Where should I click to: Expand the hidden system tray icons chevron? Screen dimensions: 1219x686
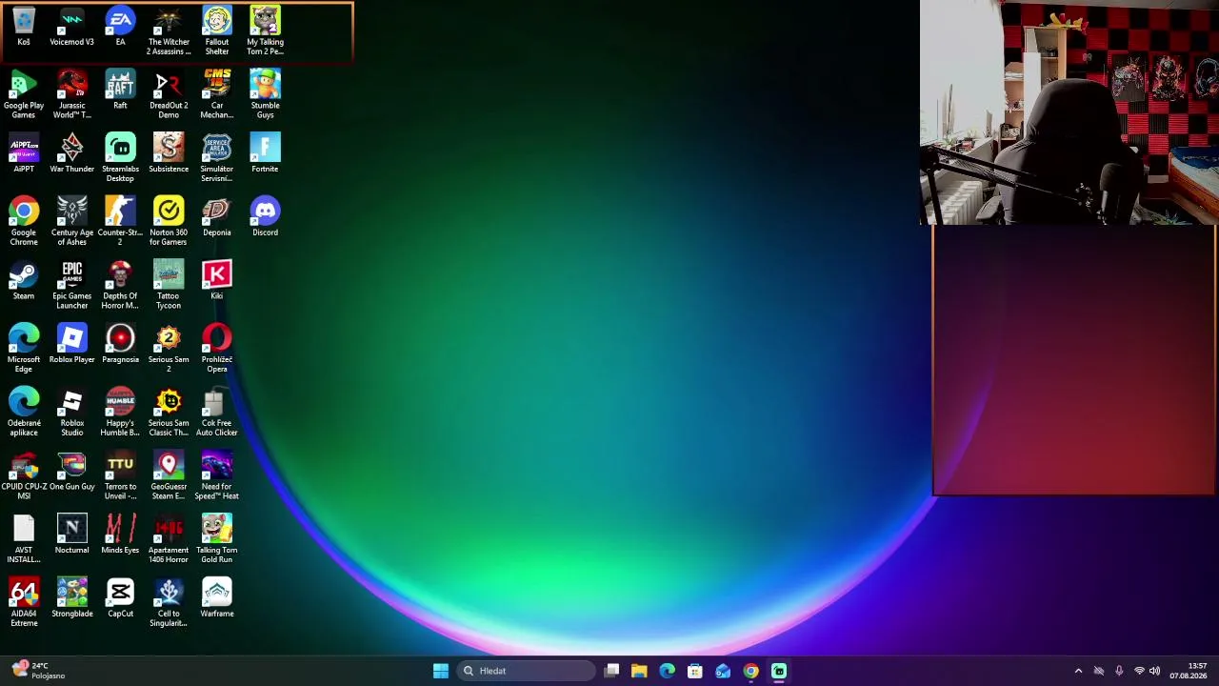[x=1078, y=671]
